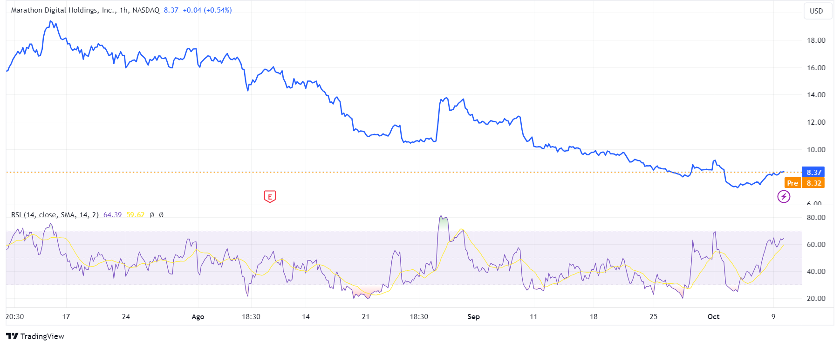Viewport: 840px width, 347px height.
Task: Click the Sep label on time axis
Action: coord(473,317)
